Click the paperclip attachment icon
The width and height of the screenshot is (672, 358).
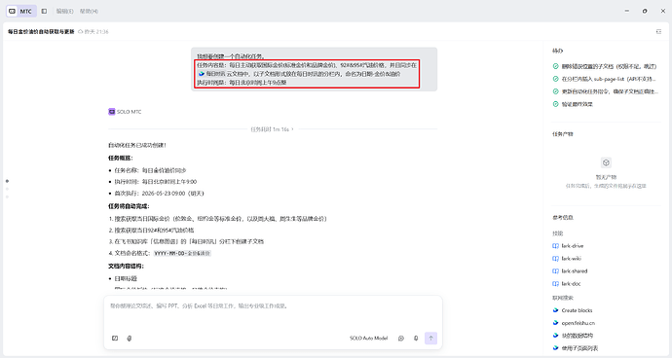(x=129, y=339)
